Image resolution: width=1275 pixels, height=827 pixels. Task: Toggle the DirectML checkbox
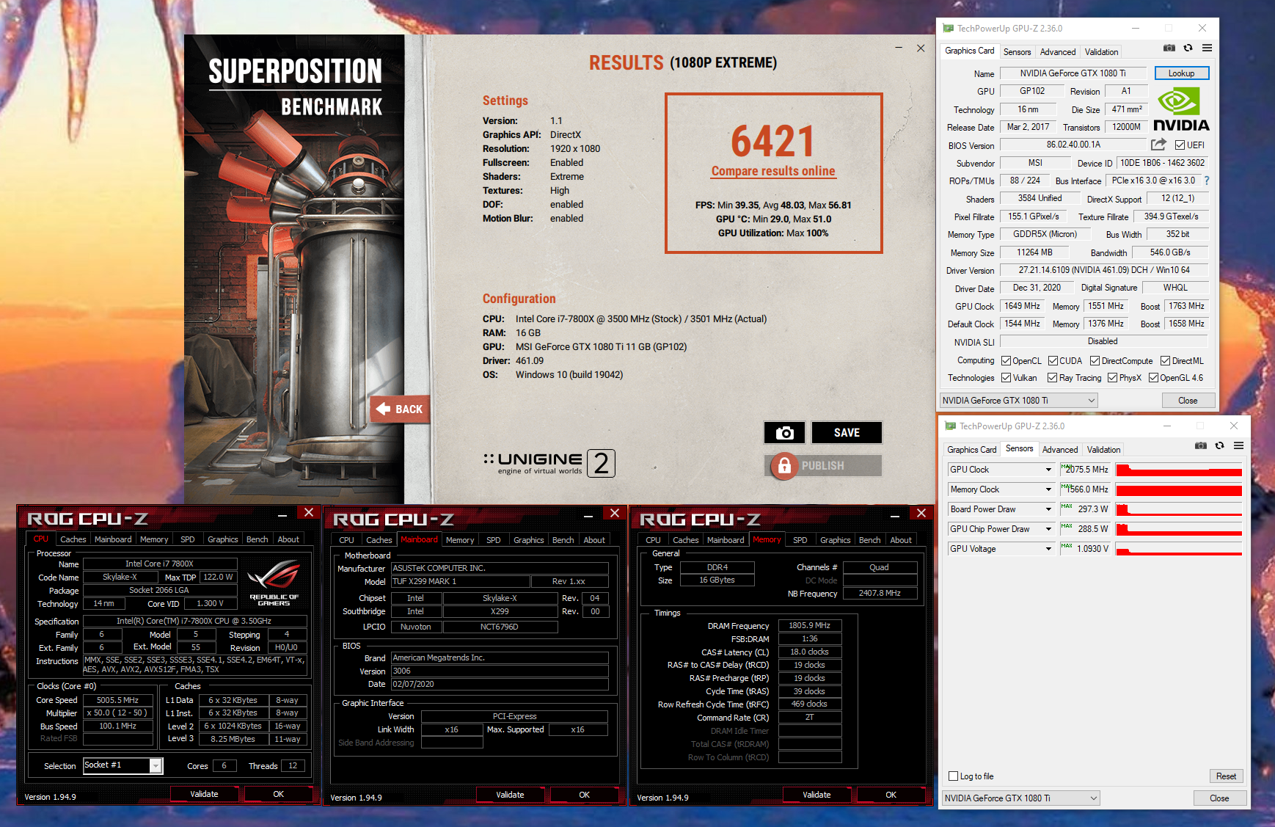click(x=1165, y=361)
